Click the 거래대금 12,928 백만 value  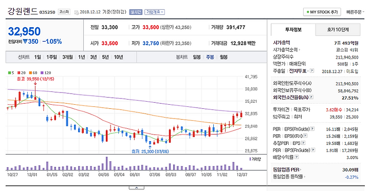(243, 44)
